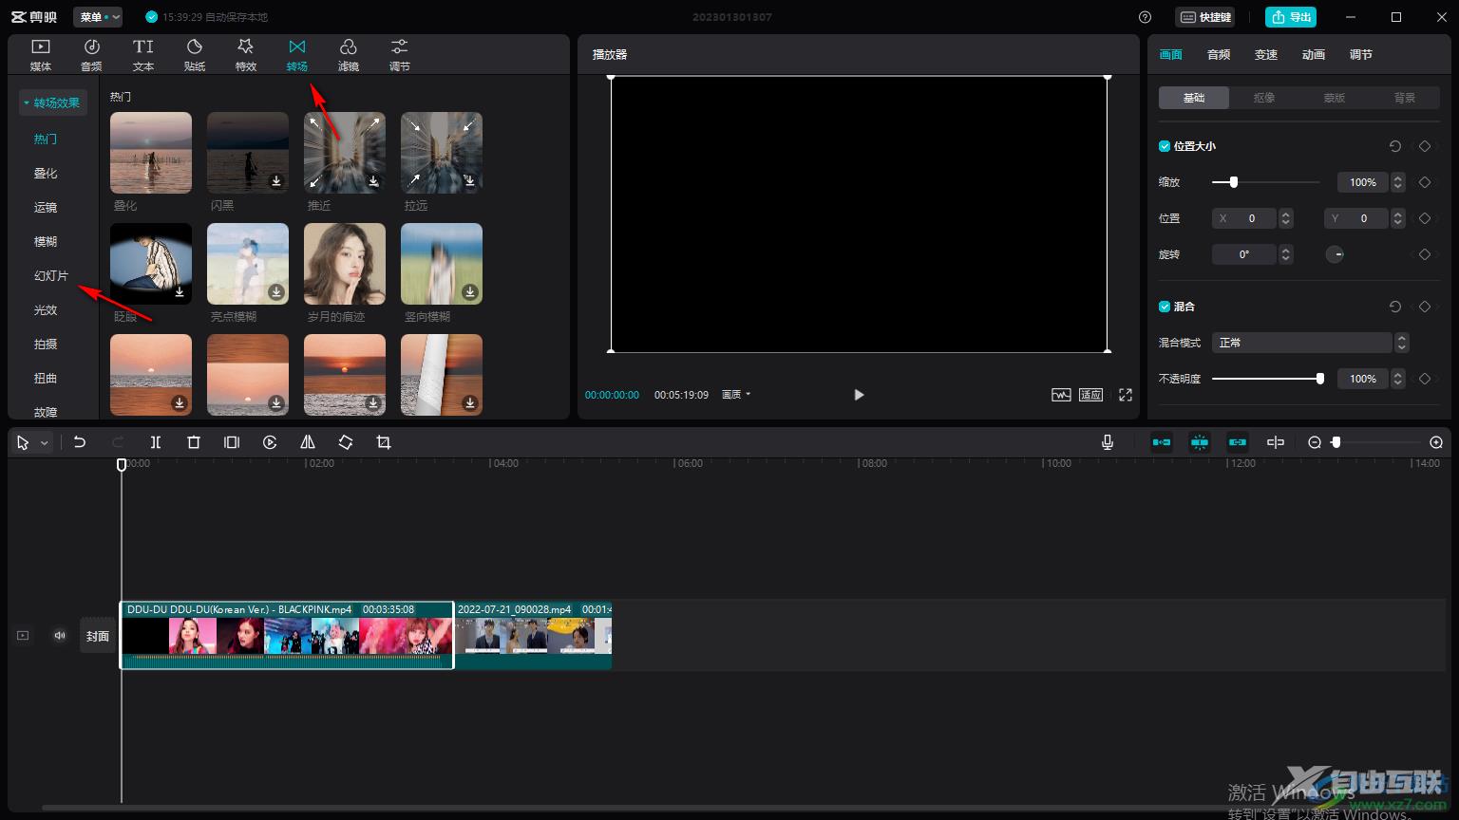Click the 导出 export button
Screen dimensions: 1459x820
point(1291,17)
